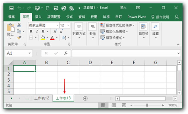
Task: Select column D header
Action: pos(90,63)
